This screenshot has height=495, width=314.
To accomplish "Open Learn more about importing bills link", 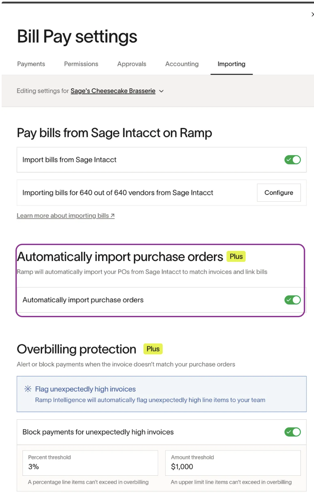I will 65,216.
